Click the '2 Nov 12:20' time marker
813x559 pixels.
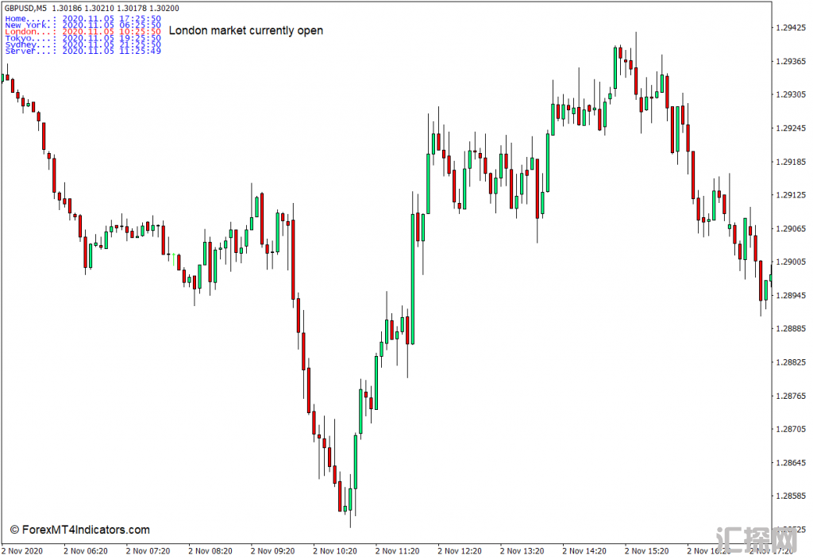459,550
